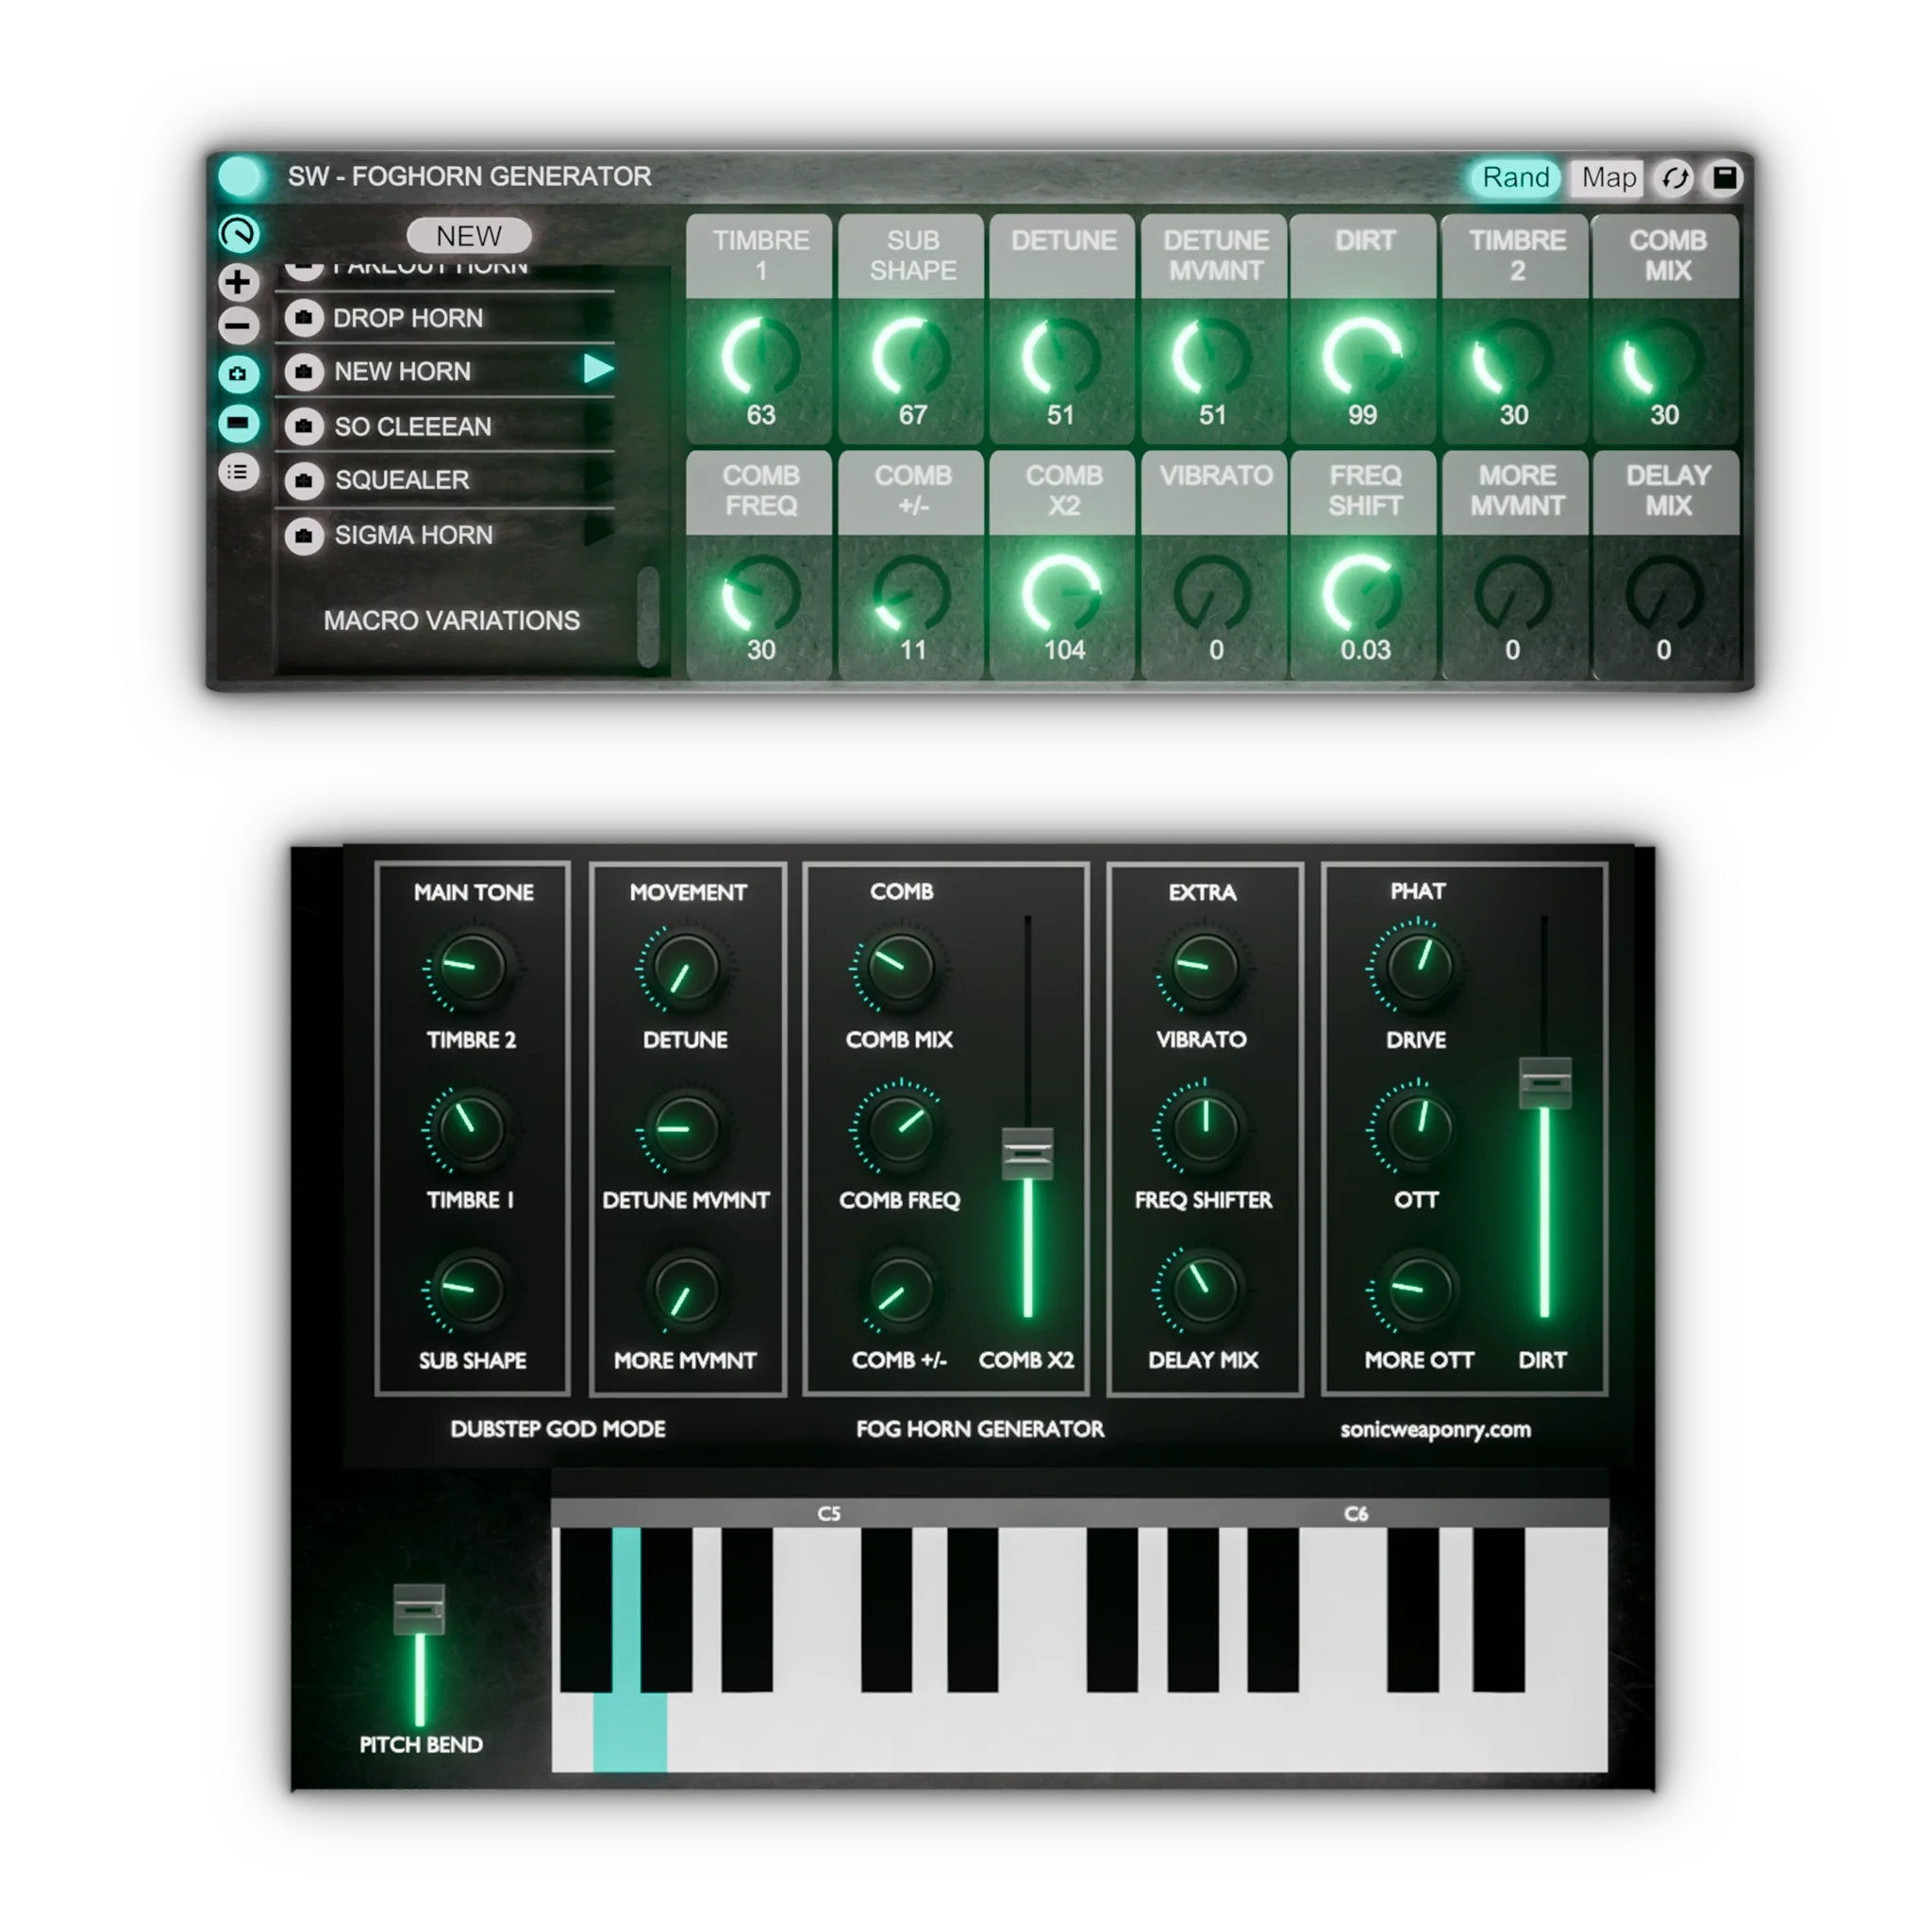Click the VIBRATO macro knob
Image resolution: width=1932 pixels, height=1932 pixels.
(x=1212, y=594)
